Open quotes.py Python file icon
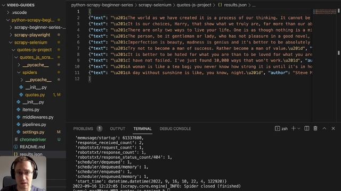Image resolution: width=341 pixels, height=191 pixels. tap(21, 94)
